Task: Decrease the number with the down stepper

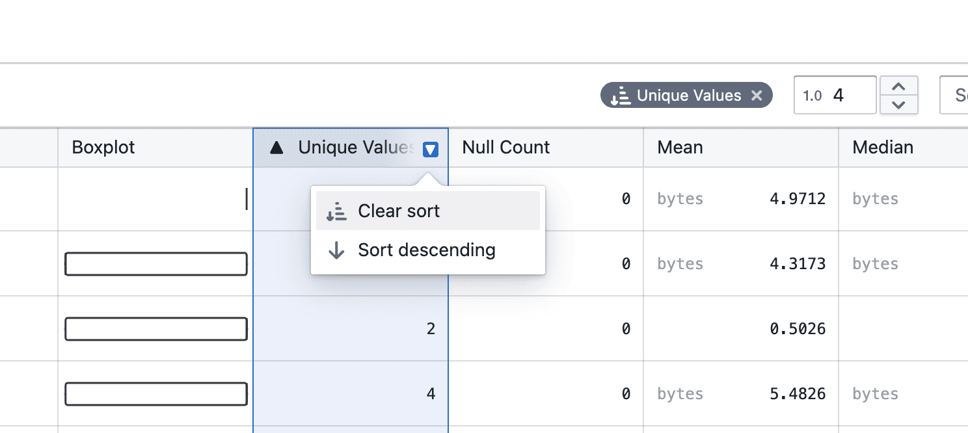Action: (x=898, y=105)
